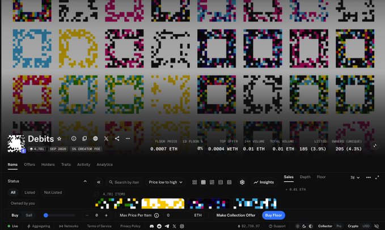Show the Sales chart tab

point(289,177)
